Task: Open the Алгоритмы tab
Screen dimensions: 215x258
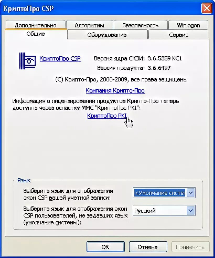Action: coord(89,25)
